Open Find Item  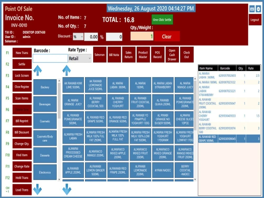22,155
